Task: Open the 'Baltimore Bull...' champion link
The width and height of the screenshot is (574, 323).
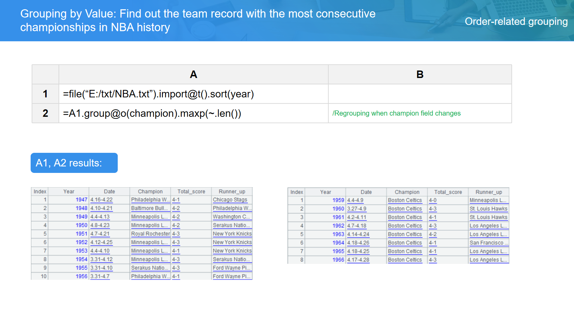Action: coord(149,208)
